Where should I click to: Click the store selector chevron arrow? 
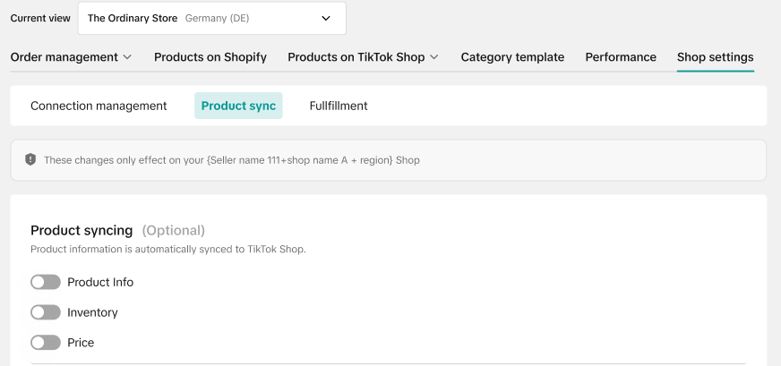point(326,19)
